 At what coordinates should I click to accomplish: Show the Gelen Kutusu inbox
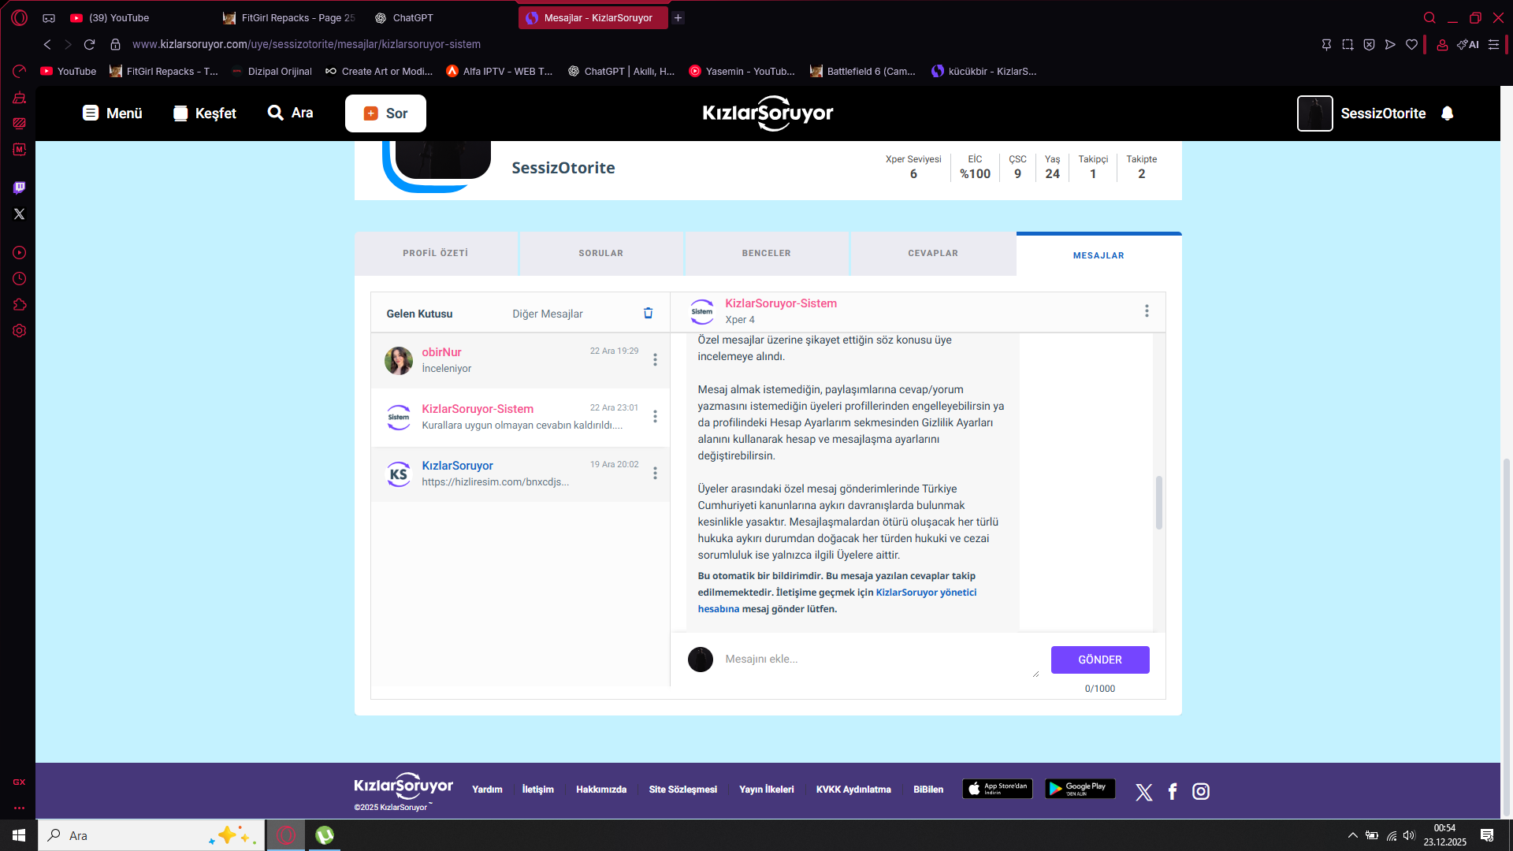(419, 314)
